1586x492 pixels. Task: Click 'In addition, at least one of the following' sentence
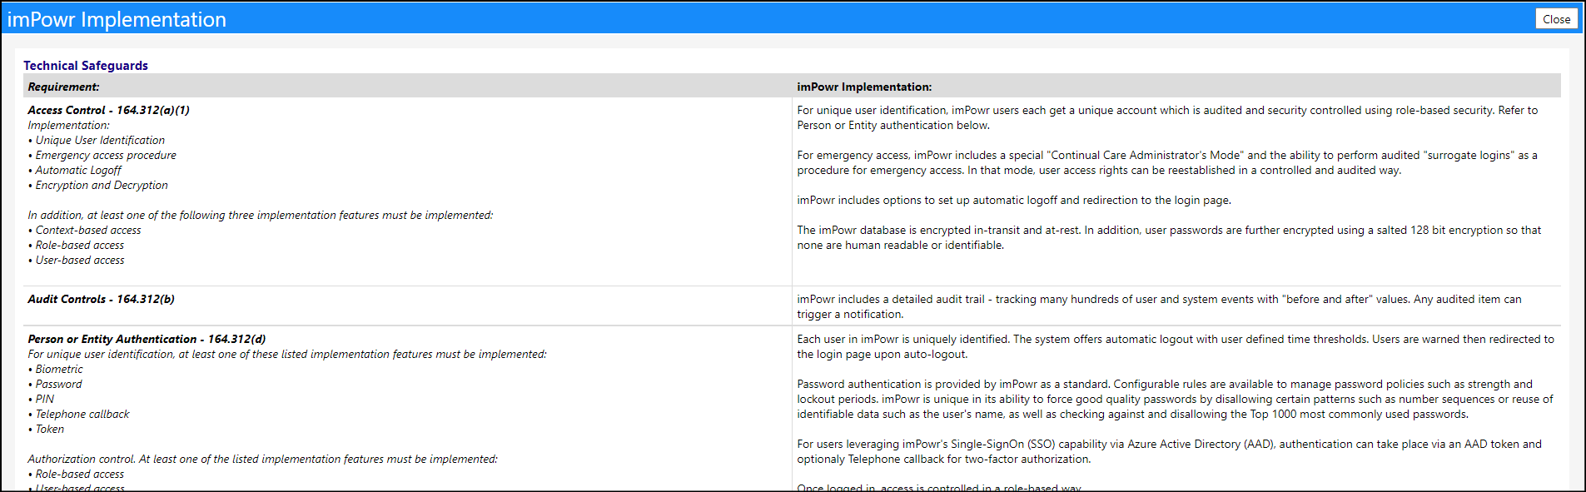[x=260, y=215]
